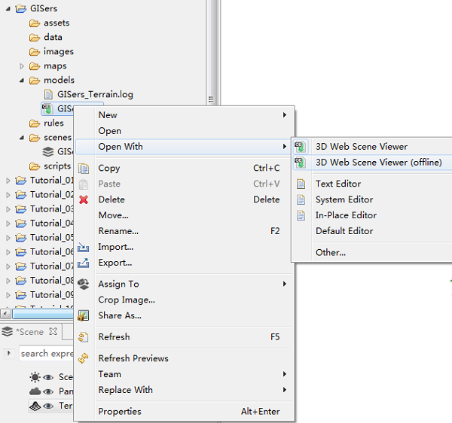Viewport: 452px width, 423px height.
Task: Select Default Editor from submenu
Action: pyautogui.click(x=372, y=231)
